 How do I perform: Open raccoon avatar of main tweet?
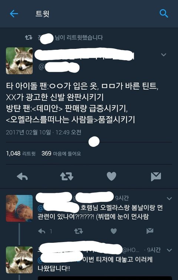[19, 61]
